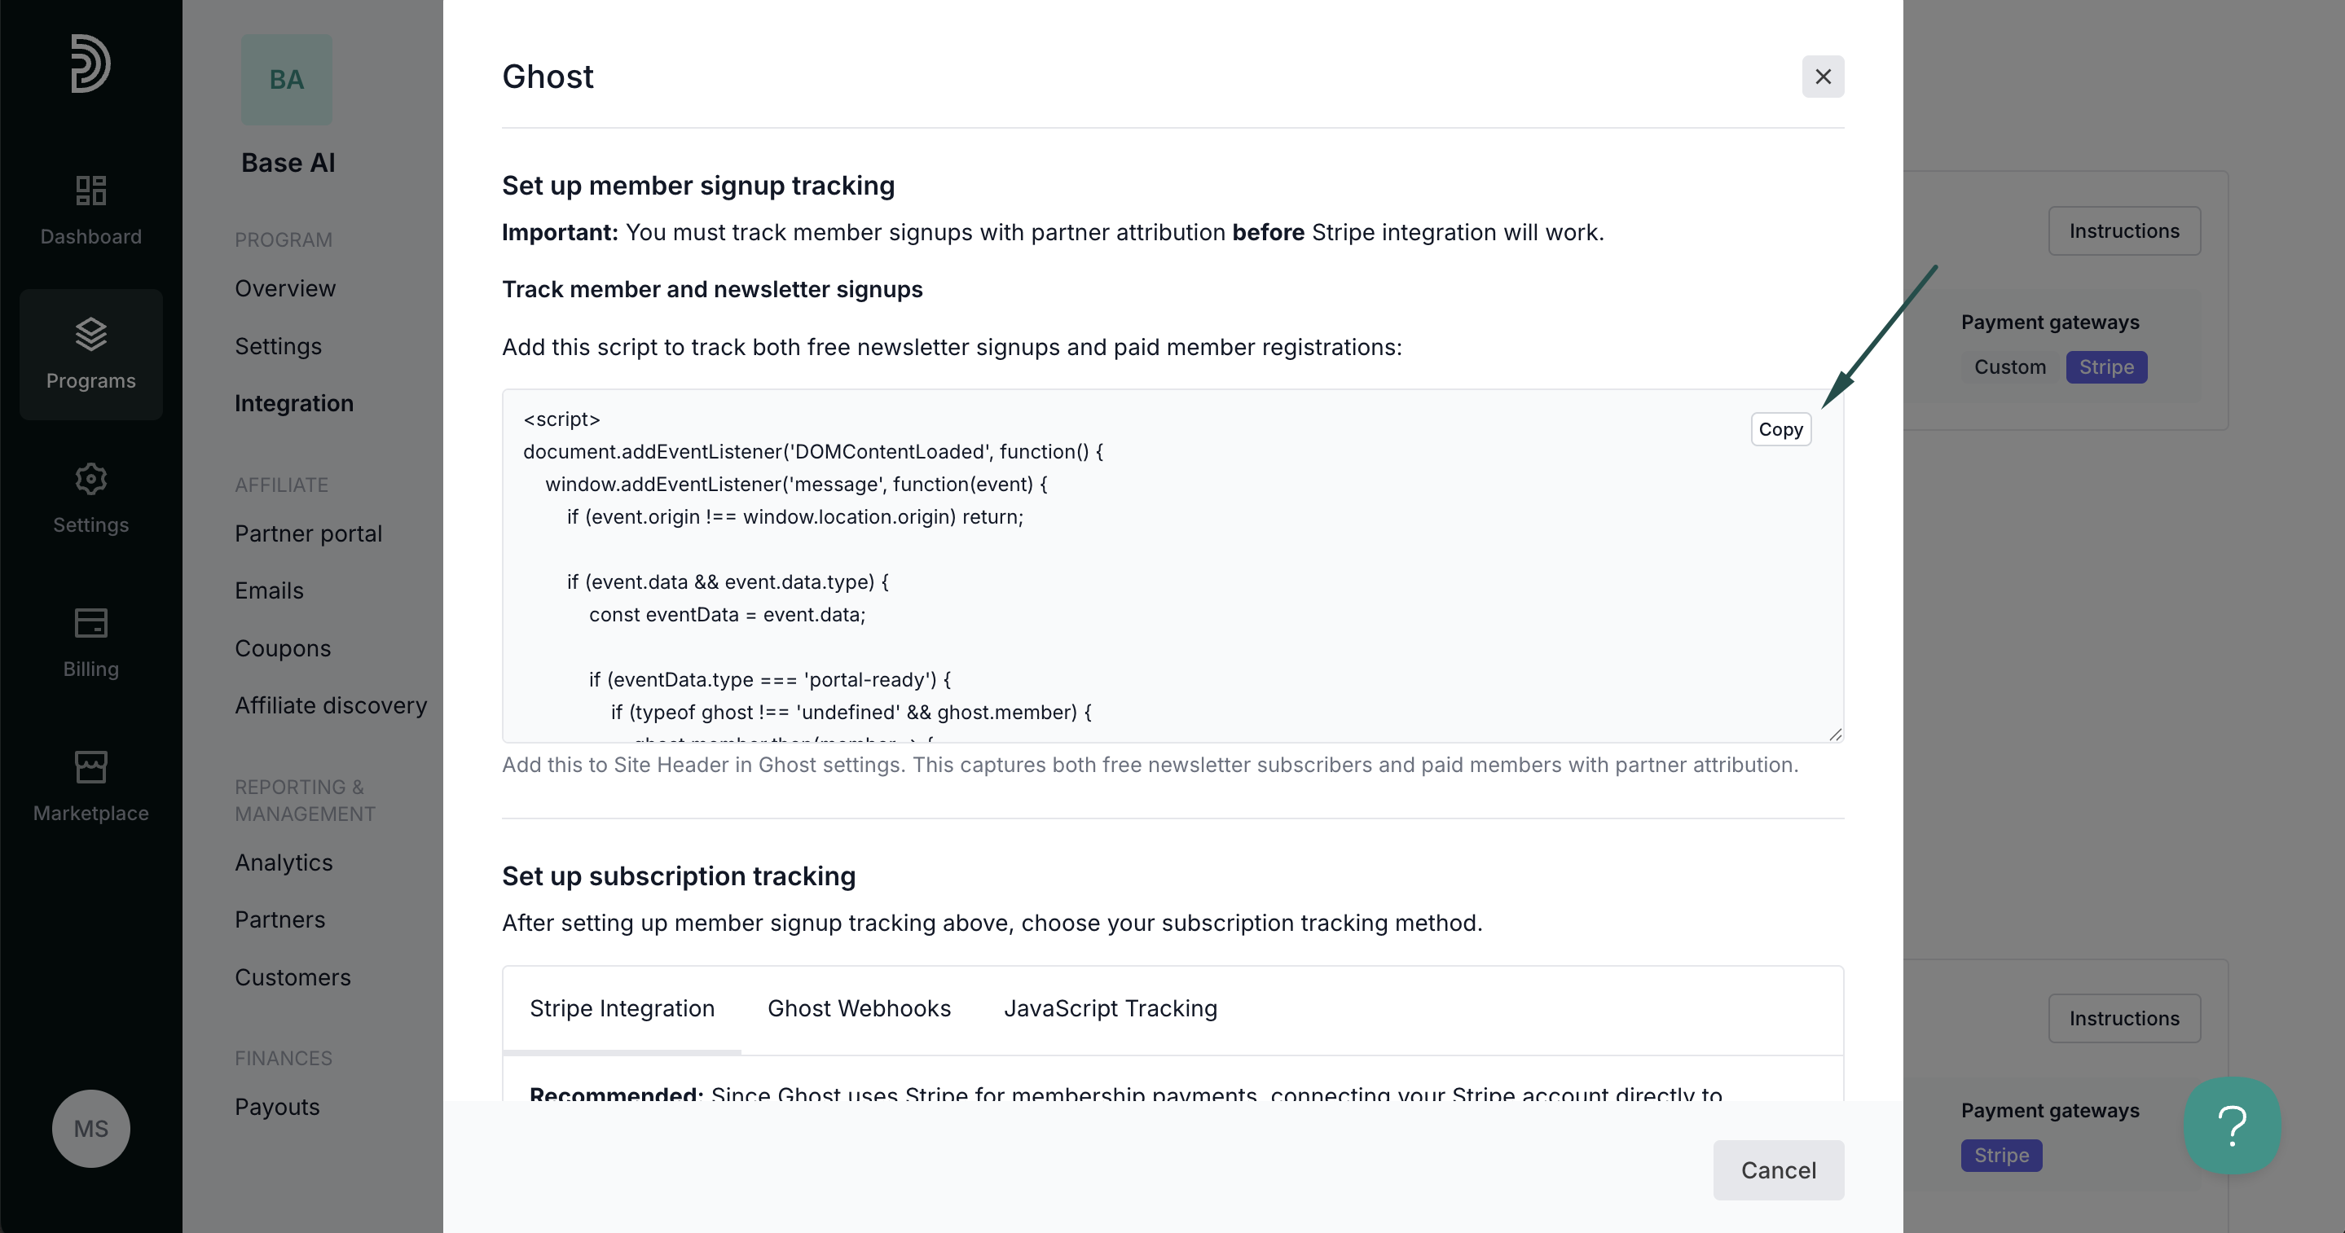
Task: Switch to the Ghost Webhooks tab
Action: [x=859, y=1008]
